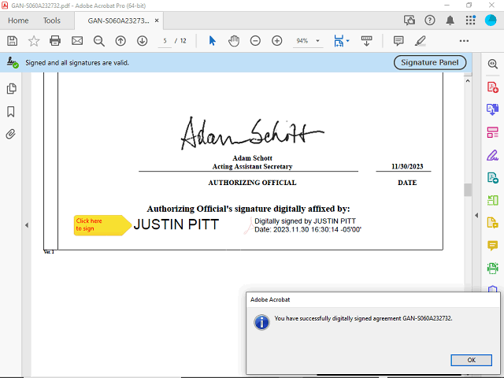Click the scrolling mode keyboard icon
Image resolution: width=504 pixels, height=378 pixels.
[366, 41]
